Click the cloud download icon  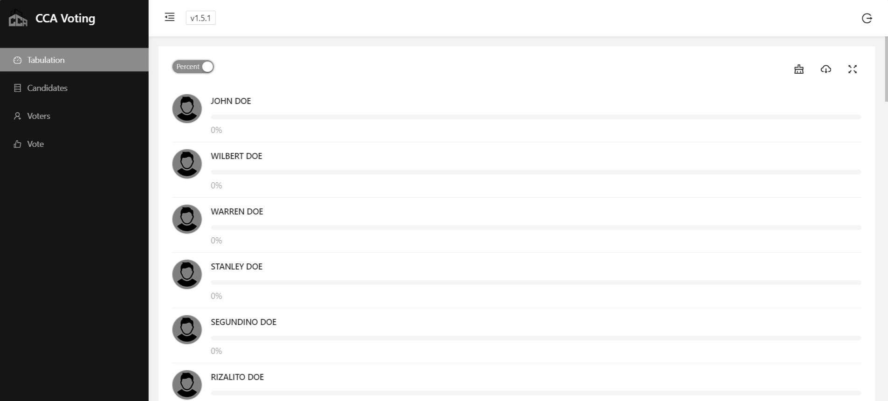tap(826, 69)
